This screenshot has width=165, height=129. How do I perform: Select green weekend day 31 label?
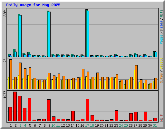coord(155,125)
